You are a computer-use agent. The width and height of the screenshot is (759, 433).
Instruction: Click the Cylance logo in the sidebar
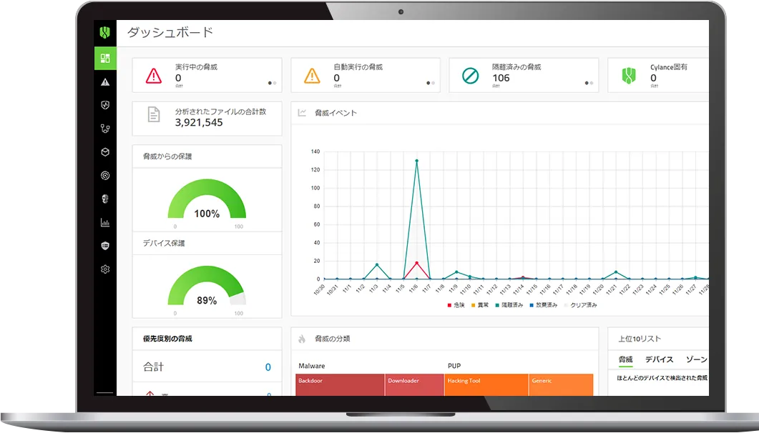105,32
